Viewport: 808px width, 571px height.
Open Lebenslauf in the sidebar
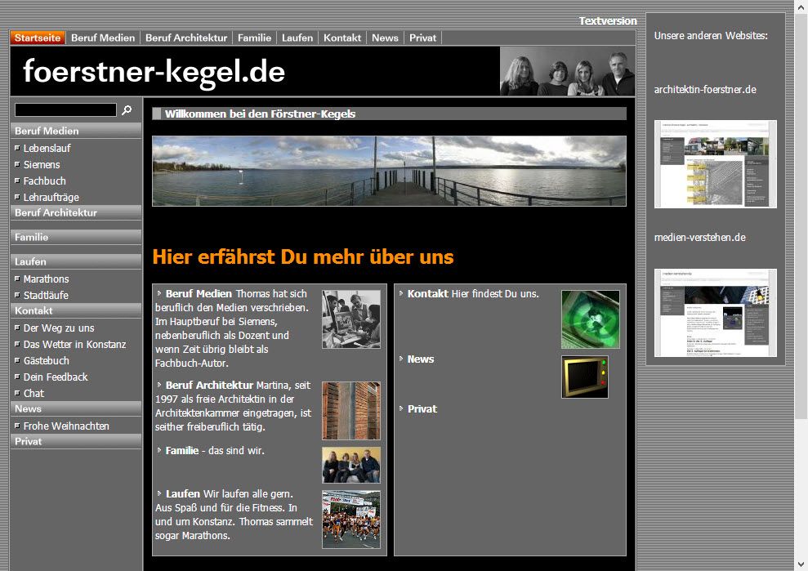coord(47,148)
